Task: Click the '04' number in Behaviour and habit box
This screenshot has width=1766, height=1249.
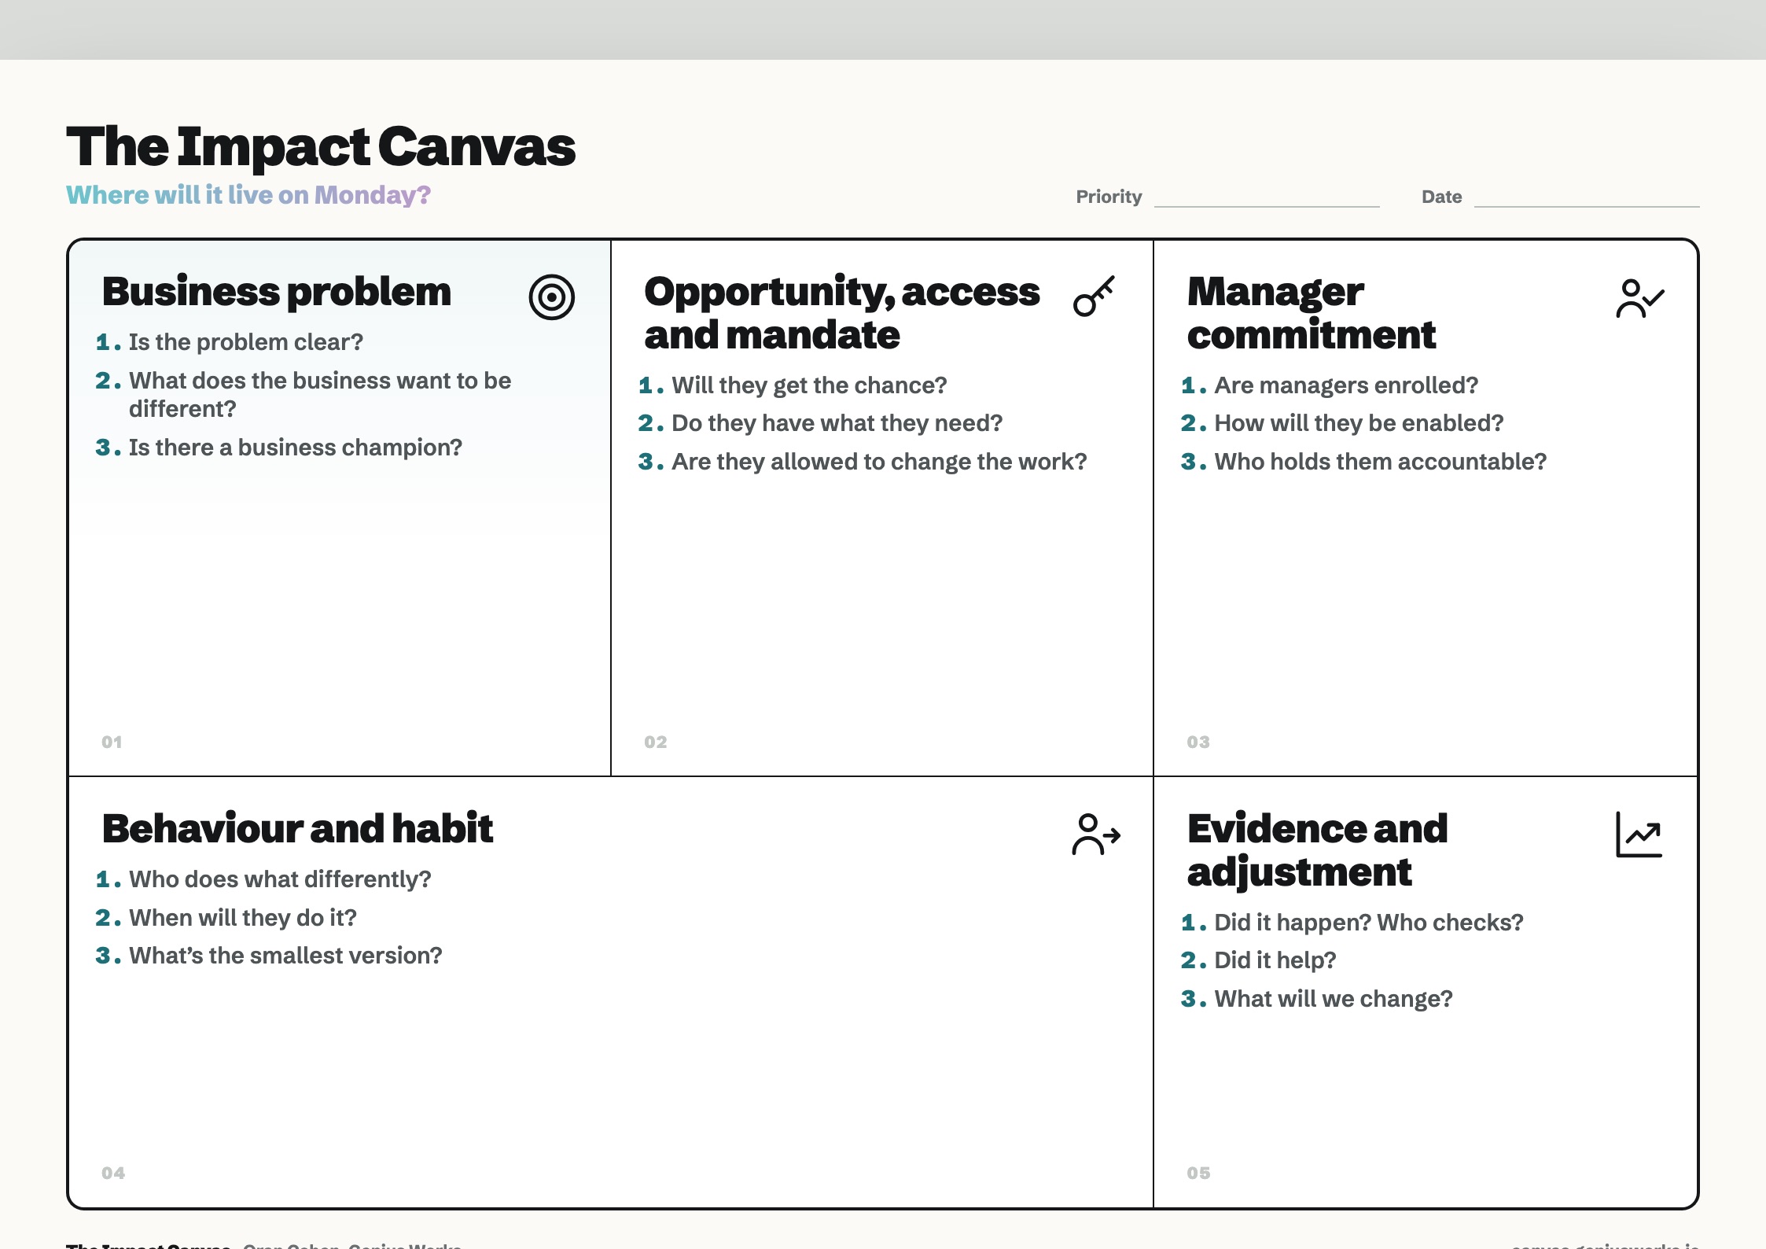Action: pyautogui.click(x=113, y=1173)
